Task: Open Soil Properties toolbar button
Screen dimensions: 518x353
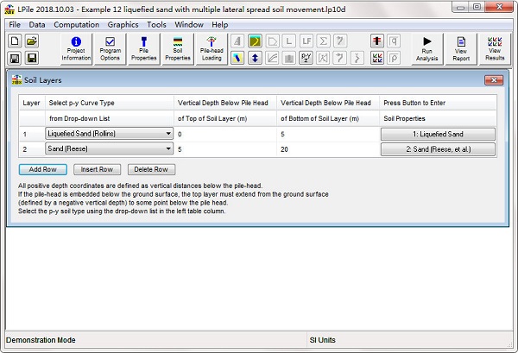Action: (178, 49)
